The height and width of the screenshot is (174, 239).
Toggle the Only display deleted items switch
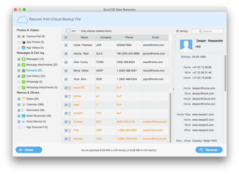click(x=72, y=31)
